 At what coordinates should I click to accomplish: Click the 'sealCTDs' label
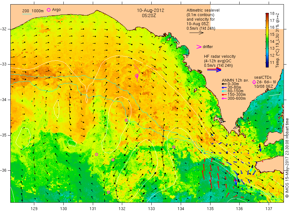pyautogui.click(x=263, y=77)
